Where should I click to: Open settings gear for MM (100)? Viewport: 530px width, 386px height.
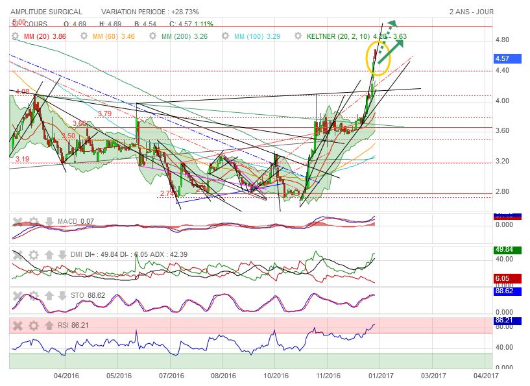(226, 36)
